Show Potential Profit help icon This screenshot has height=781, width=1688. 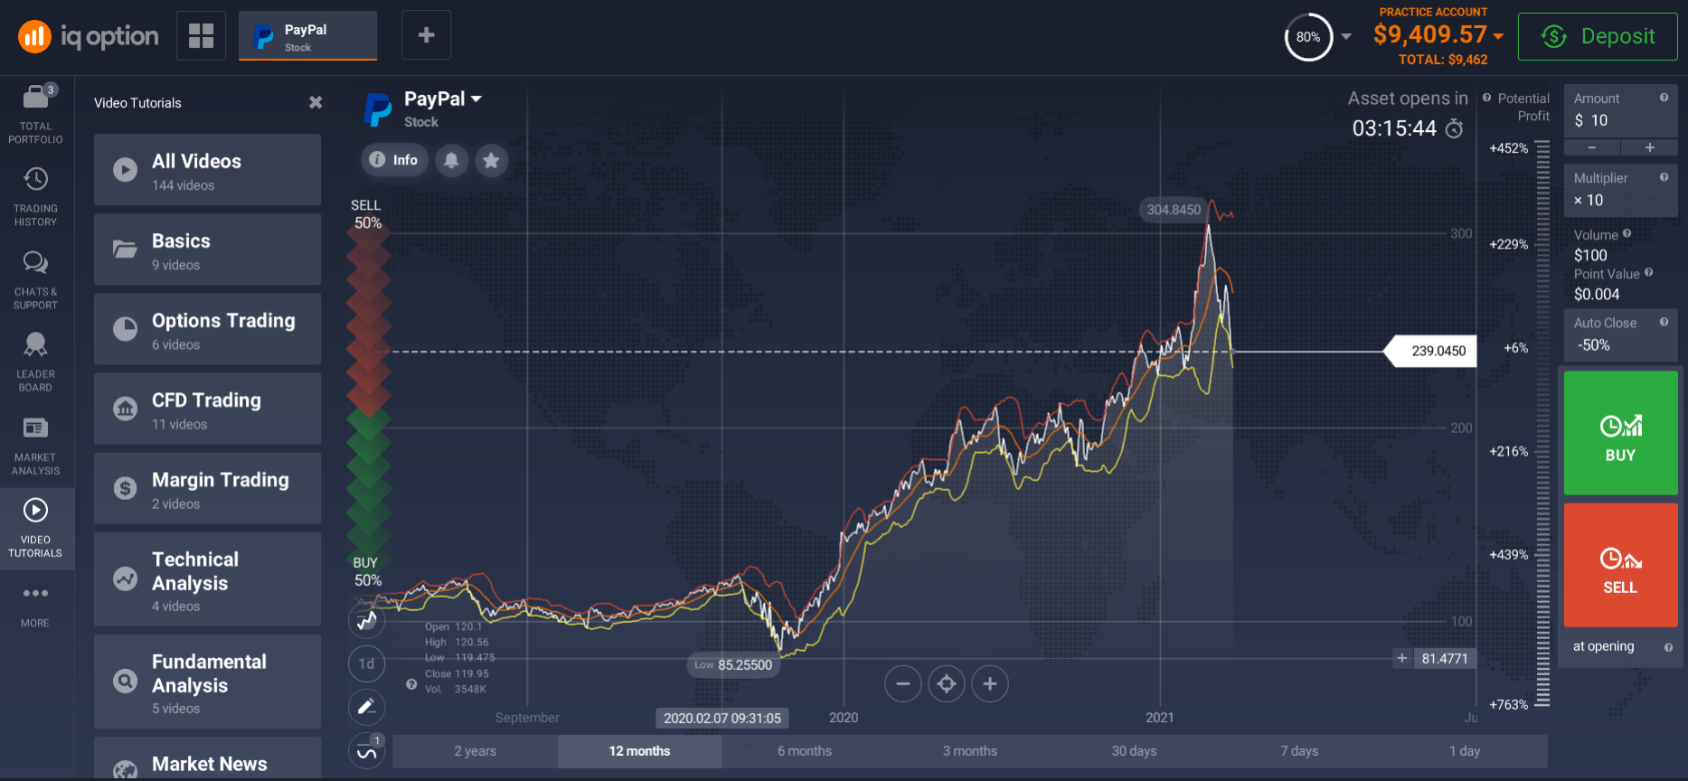(1486, 98)
